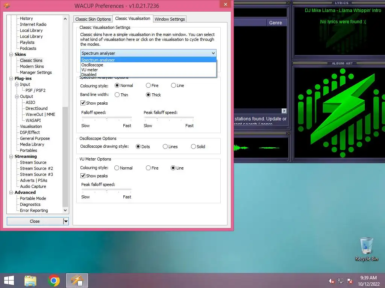Viewport: 385px width, 288px height.
Task: Switch to the Classic Visualisation tab
Action: (133, 19)
